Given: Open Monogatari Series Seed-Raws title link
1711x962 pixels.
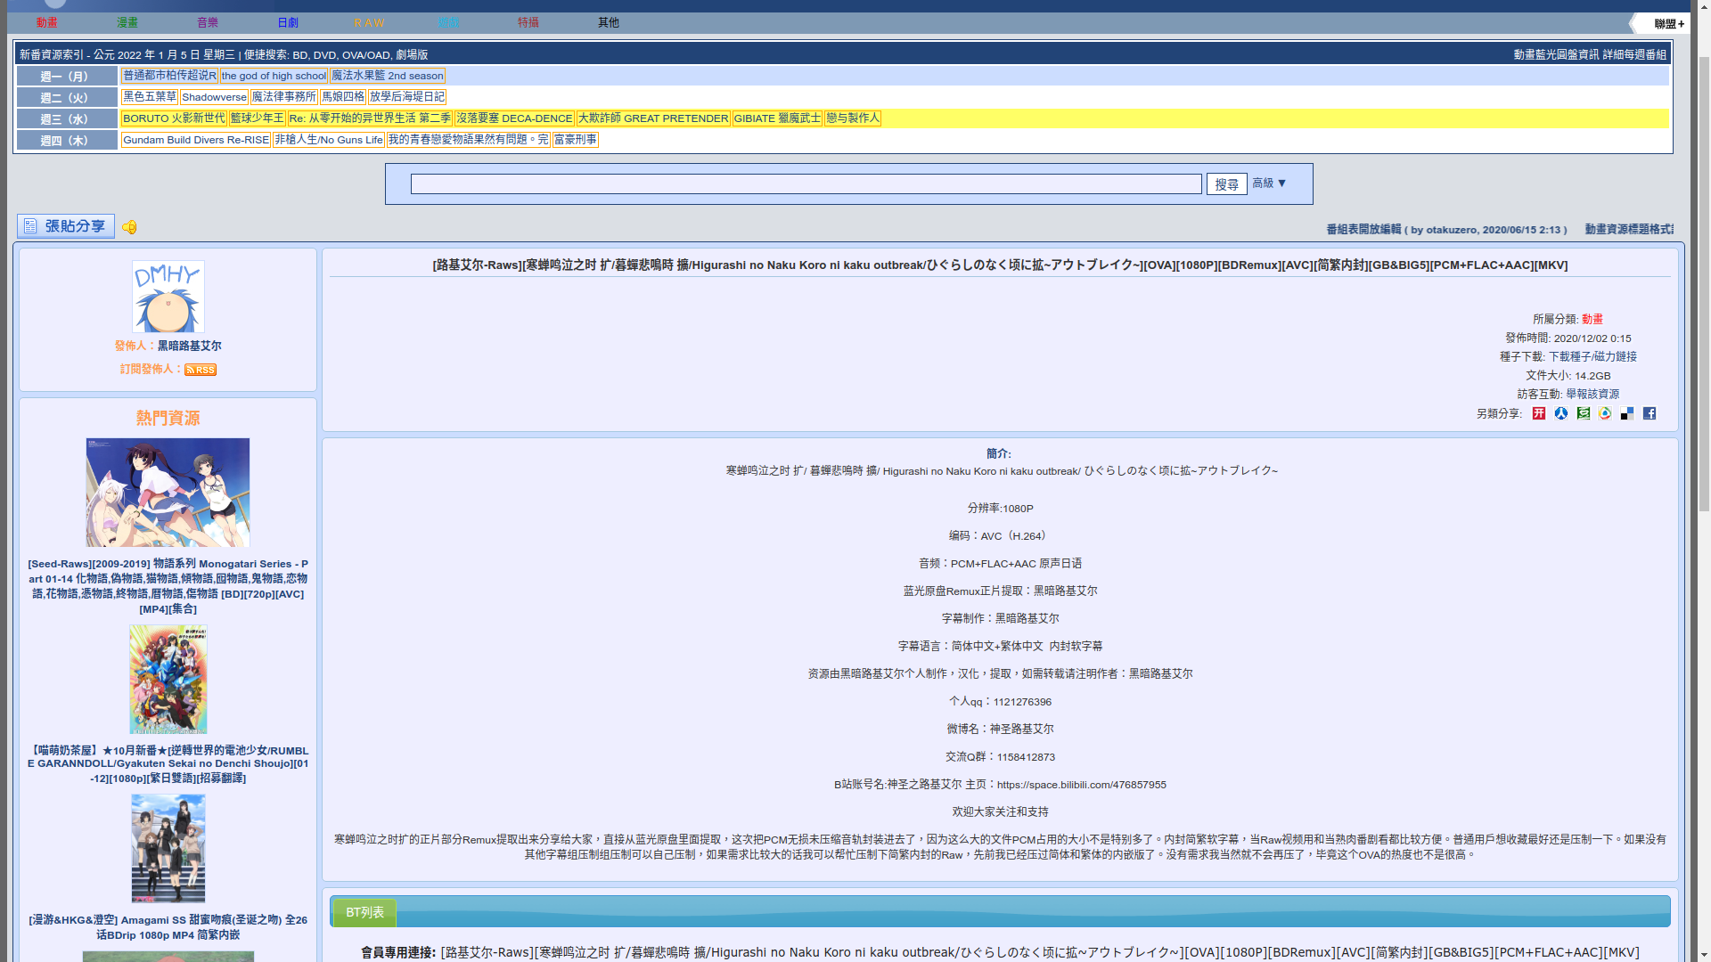Looking at the screenshot, I should click(168, 586).
